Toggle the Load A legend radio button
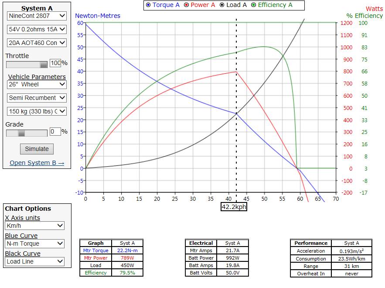Image resolution: width=385 pixels, height=288 pixels. click(222, 5)
